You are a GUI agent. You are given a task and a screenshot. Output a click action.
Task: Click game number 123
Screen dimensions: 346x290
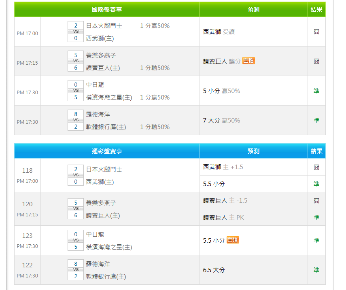(x=28, y=235)
